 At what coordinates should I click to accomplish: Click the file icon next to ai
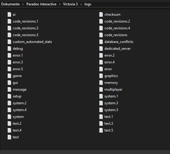coord(9,15)
